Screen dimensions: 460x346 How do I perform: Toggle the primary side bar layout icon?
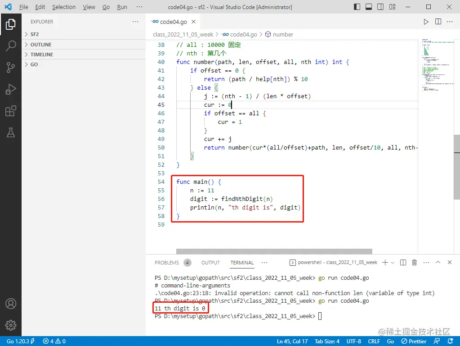(x=357, y=7)
